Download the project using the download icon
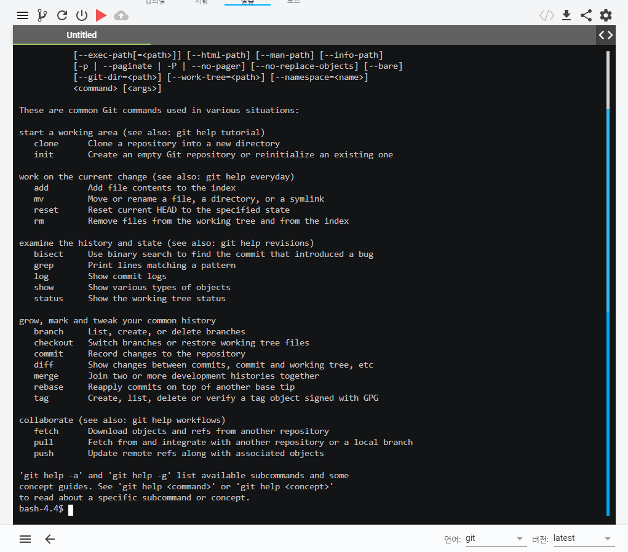Image resolution: width=628 pixels, height=552 pixels. [566, 15]
